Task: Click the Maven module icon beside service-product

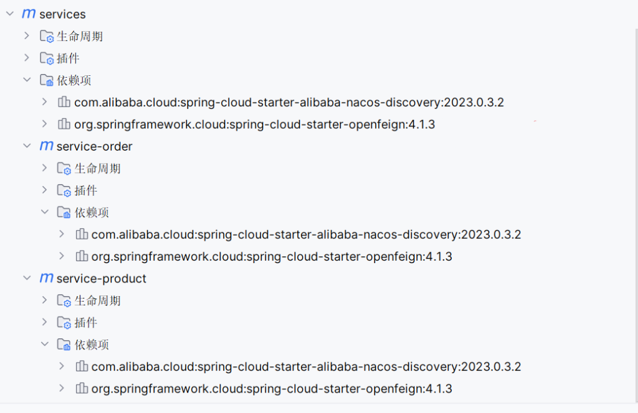Action: click(46, 279)
